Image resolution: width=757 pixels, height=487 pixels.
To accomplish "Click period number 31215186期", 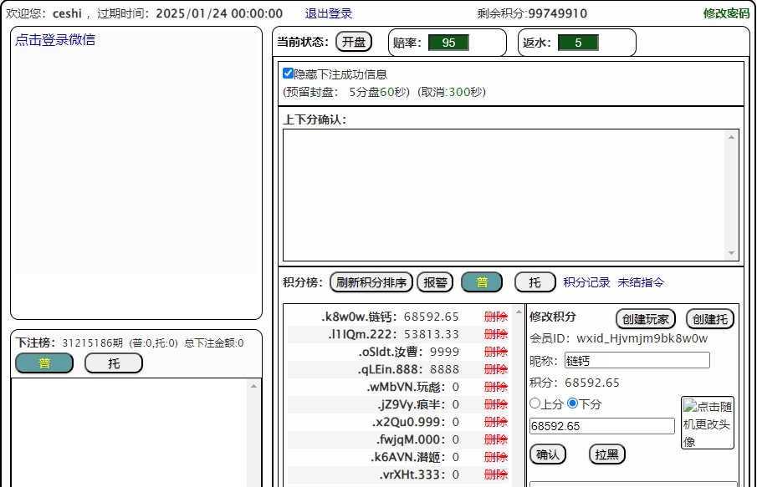I will tap(93, 342).
